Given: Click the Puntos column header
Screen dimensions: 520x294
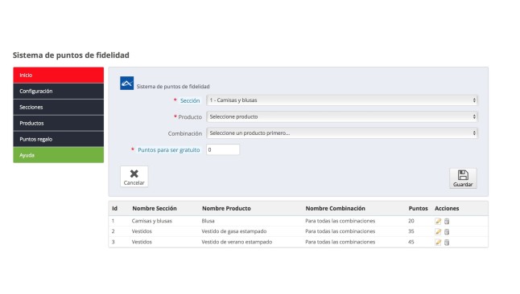Looking at the screenshot, I should click(418, 208).
